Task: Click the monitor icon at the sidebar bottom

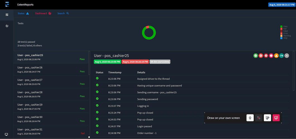Action: coord(6,134)
